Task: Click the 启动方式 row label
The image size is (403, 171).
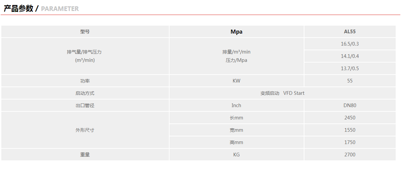Action: (x=85, y=93)
